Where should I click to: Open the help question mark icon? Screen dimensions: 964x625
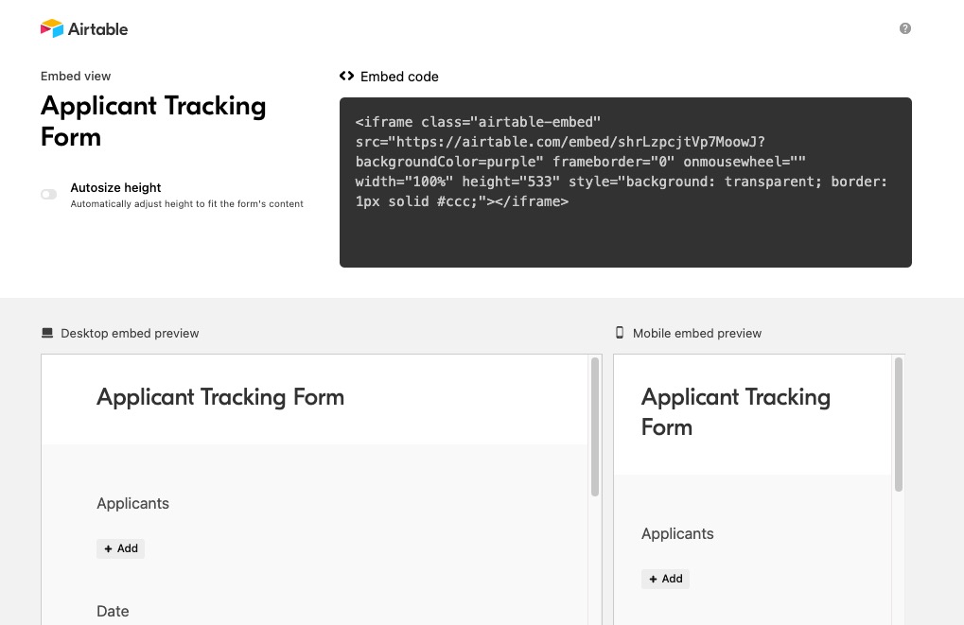point(905,28)
